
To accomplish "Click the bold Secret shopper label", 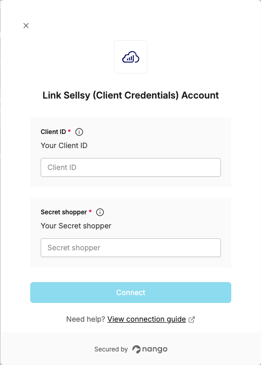I will [x=64, y=212].
